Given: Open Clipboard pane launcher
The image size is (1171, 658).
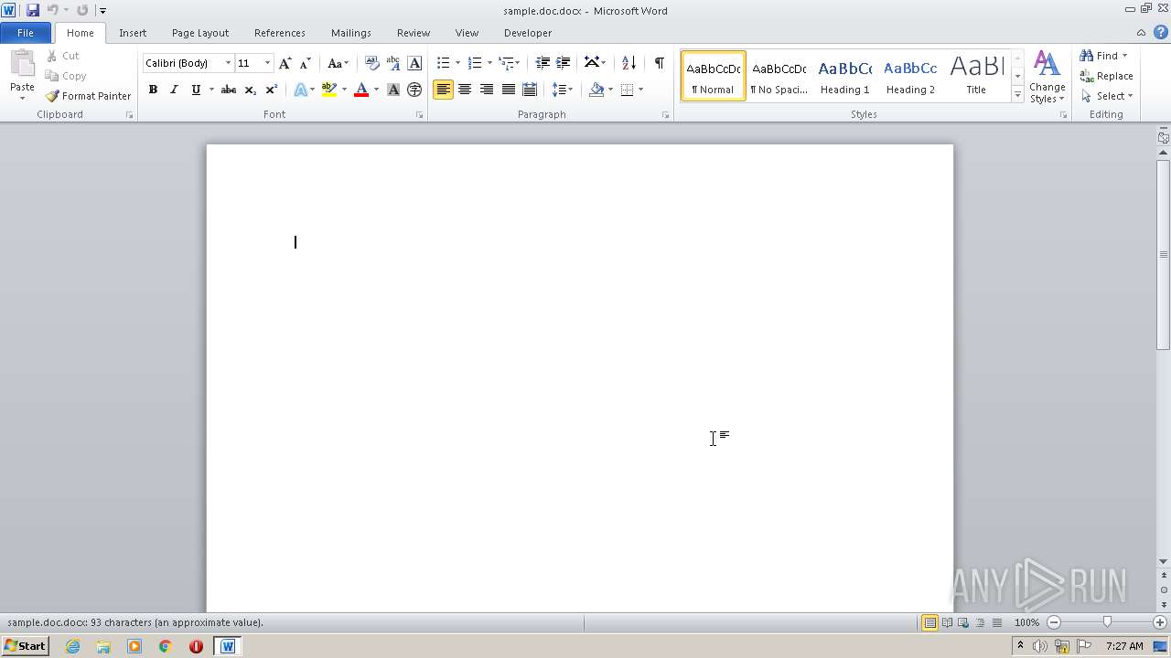Looking at the screenshot, I should click(x=129, y=115).
